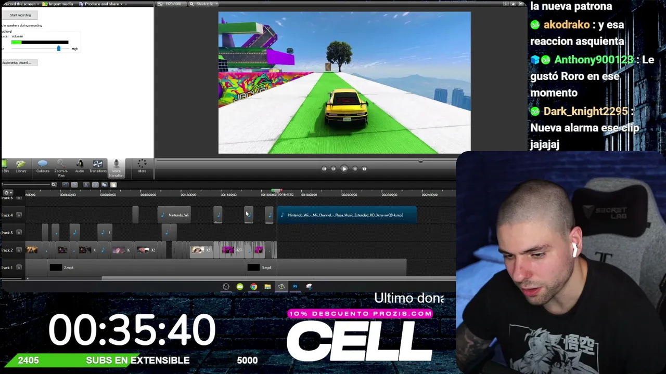666x374 pixels.
Task: Open File Explorer from the taskbar
Action: (x=267, y=287)
